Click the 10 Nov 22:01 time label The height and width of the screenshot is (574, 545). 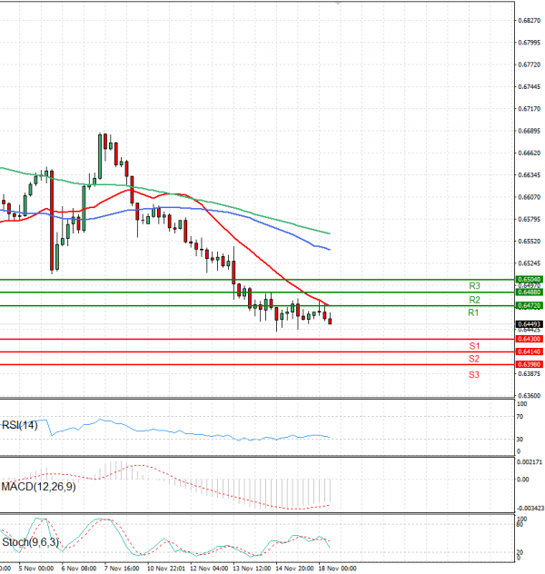click(x=167, y=569)
